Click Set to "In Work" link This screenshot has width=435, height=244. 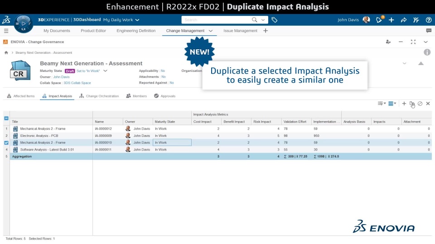[88, 71]
